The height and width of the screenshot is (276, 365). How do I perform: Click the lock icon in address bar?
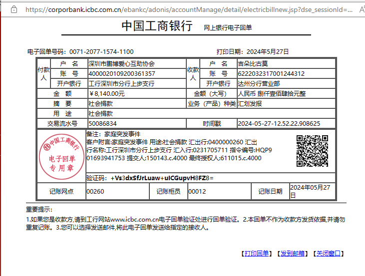pyautogui.click(x=14, y=9)
